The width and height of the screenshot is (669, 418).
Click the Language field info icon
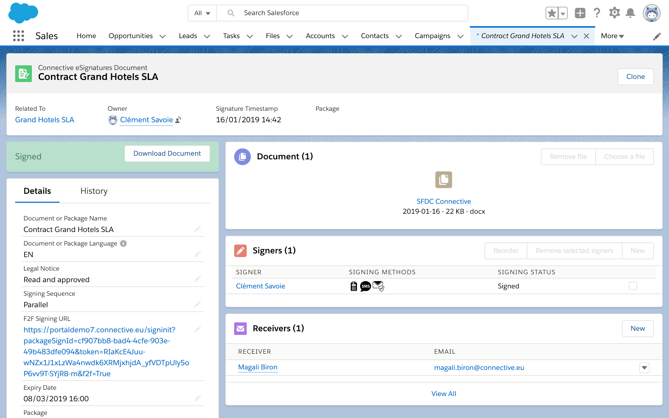(123, 243)
